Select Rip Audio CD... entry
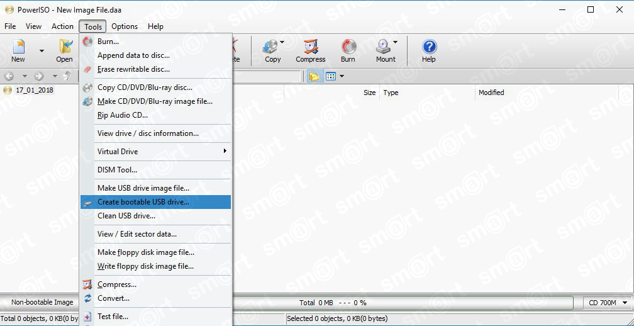 pos(123,115)
